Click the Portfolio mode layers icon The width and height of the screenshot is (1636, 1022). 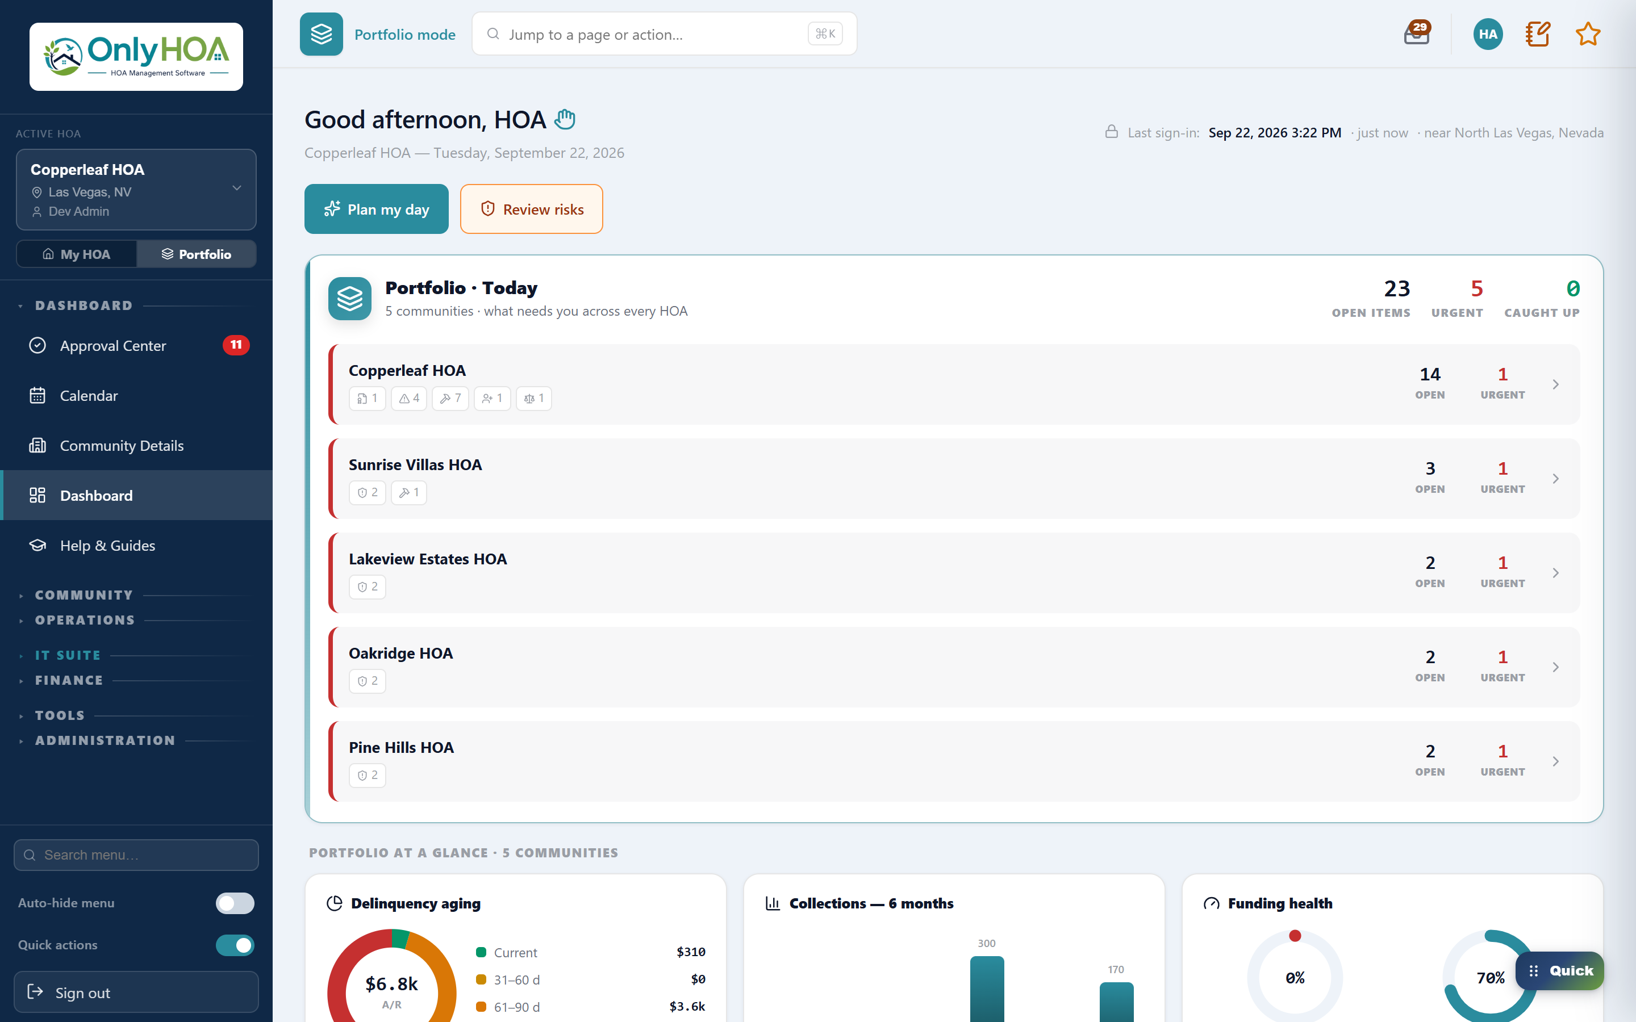point(321,34)
